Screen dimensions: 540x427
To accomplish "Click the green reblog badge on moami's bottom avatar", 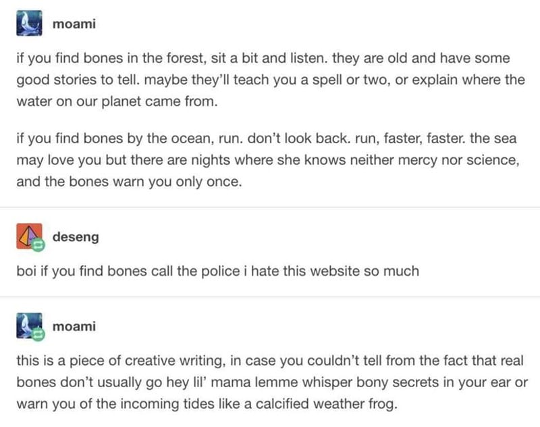I will (38, 334).
